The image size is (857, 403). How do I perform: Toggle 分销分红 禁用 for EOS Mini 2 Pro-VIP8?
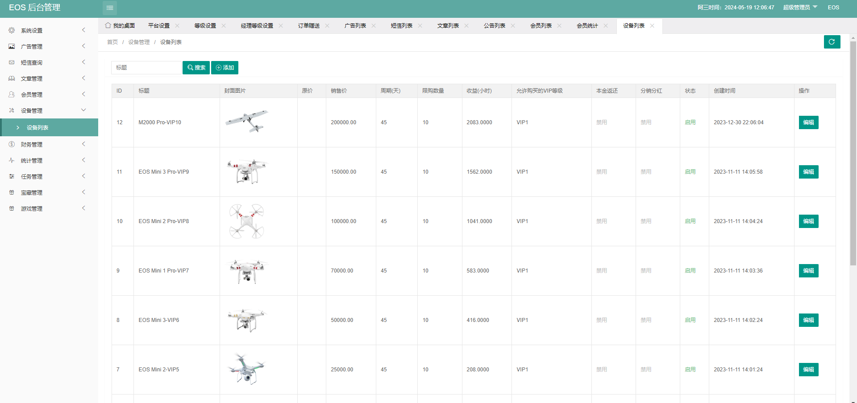tap(645, 221)
